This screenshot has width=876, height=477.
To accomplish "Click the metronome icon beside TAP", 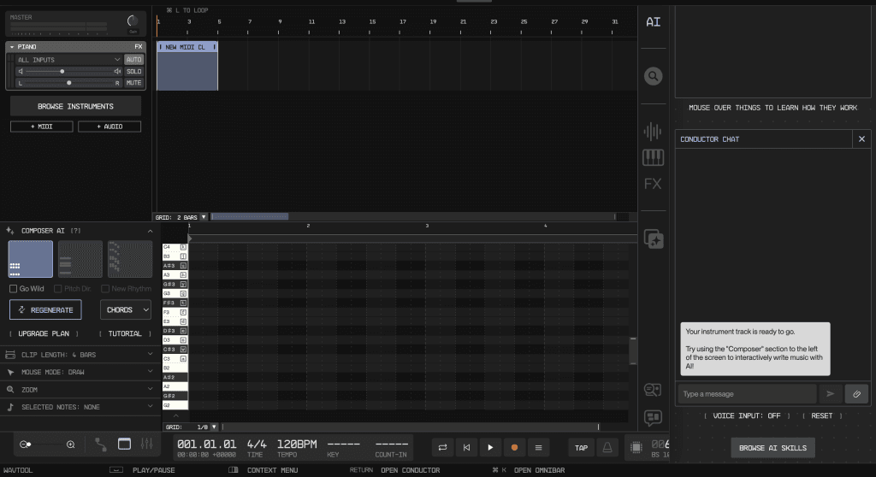I will [607, 447].
